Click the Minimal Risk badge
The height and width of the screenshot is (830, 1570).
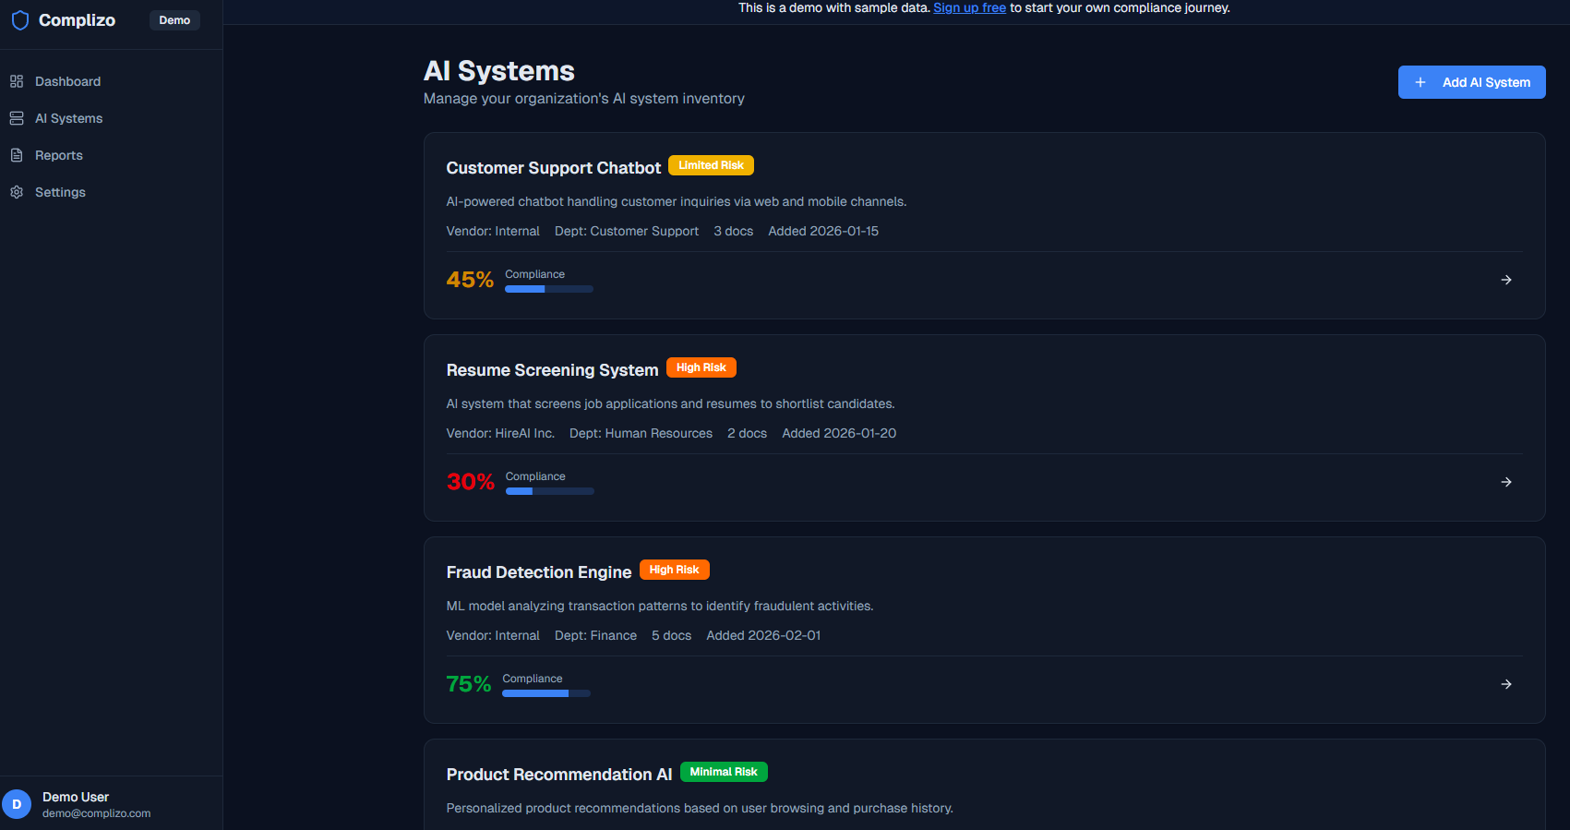point(724,772)
